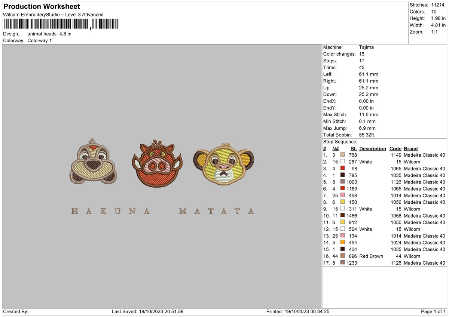
Task: Select the Height value 1.98 in
Action: (x=438, y=18)
